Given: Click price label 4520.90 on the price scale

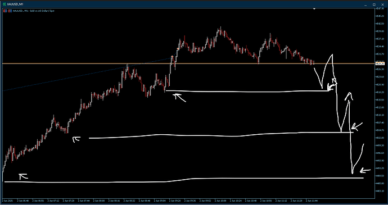Looking at the screenshot, I should [x=380, y=85].
